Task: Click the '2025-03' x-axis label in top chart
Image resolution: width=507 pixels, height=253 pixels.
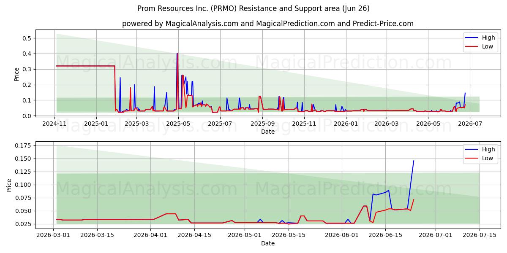Action: tap(137, 124)
